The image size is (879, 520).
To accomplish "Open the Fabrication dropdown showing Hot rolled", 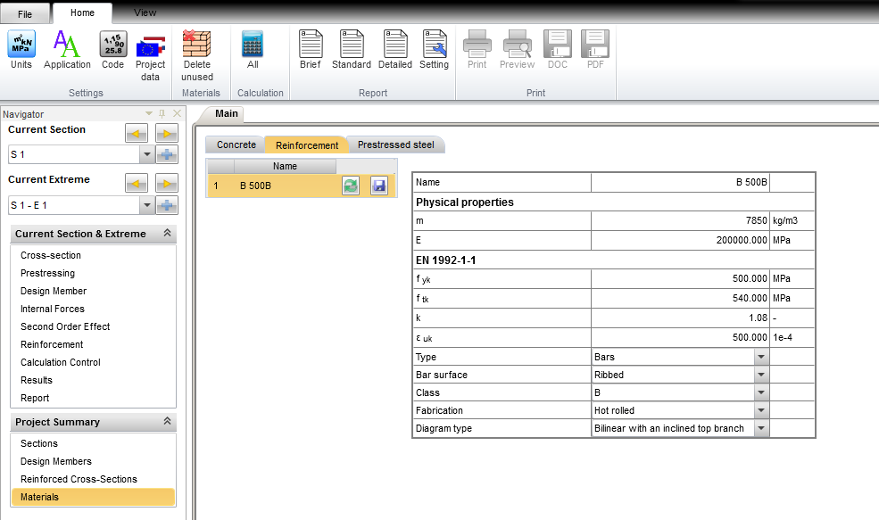I will tap(761, 409).
